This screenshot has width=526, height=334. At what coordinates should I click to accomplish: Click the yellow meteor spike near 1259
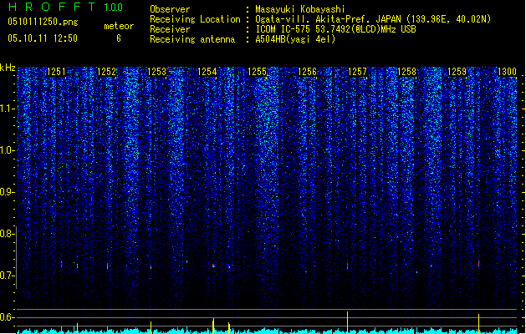(478, 324)
